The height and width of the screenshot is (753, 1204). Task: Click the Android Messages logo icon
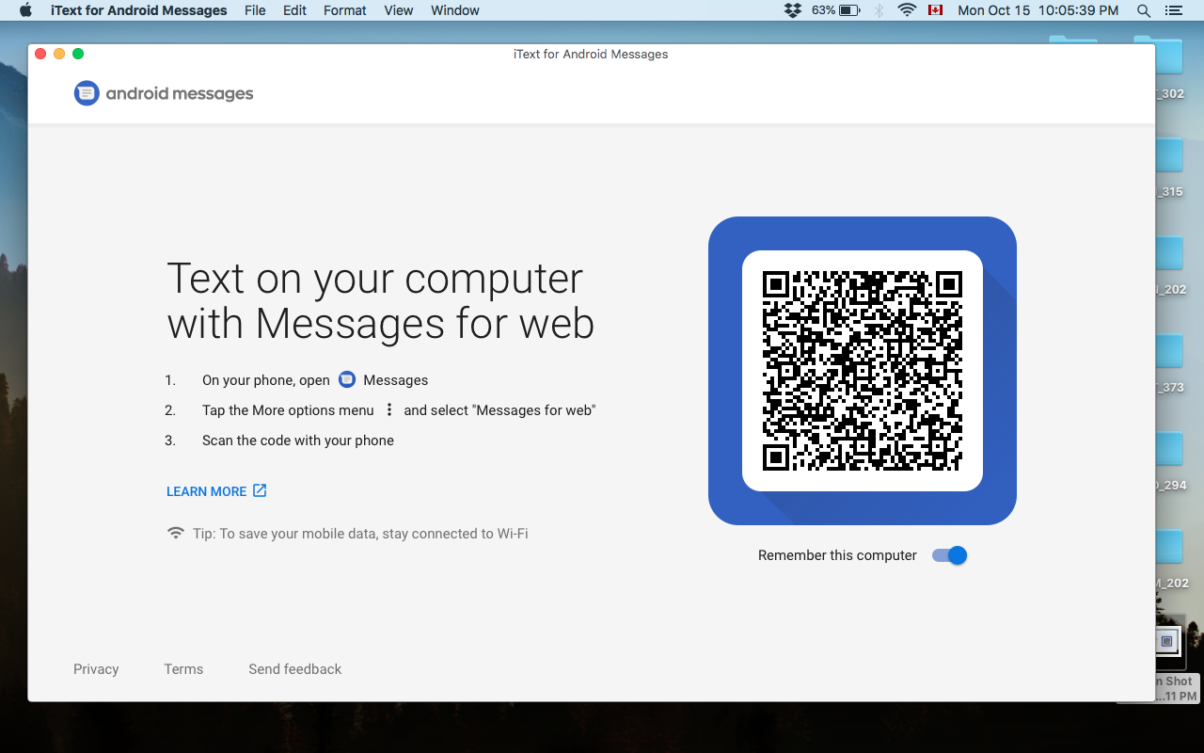[87, 93]
